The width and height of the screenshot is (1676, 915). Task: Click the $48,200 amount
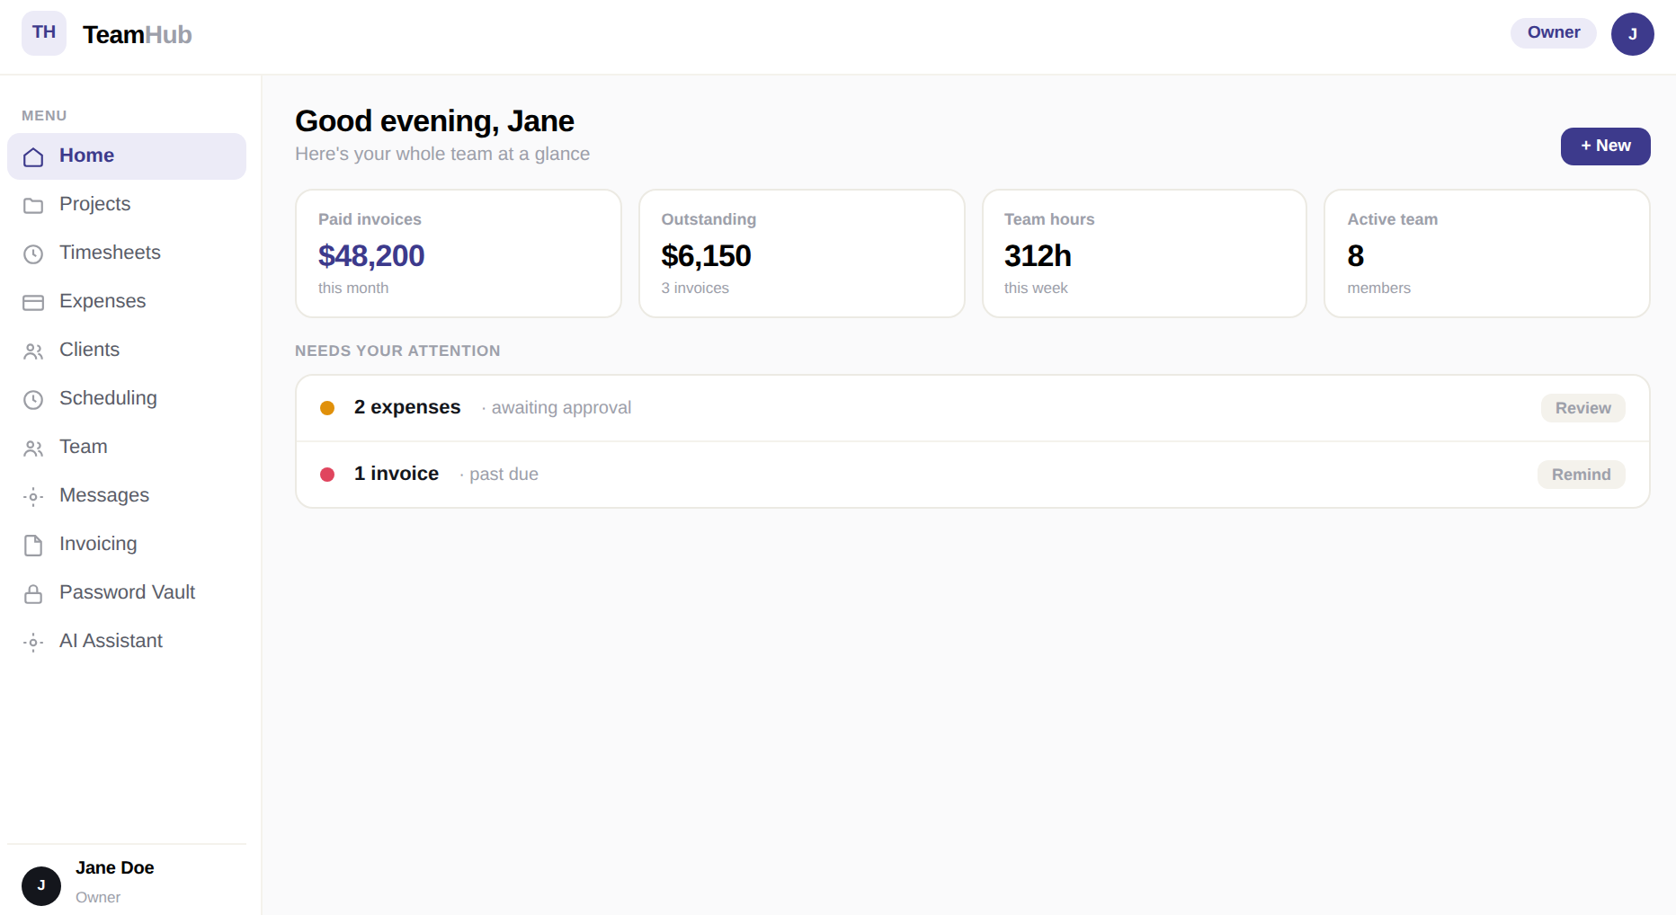tap(371, 256)
